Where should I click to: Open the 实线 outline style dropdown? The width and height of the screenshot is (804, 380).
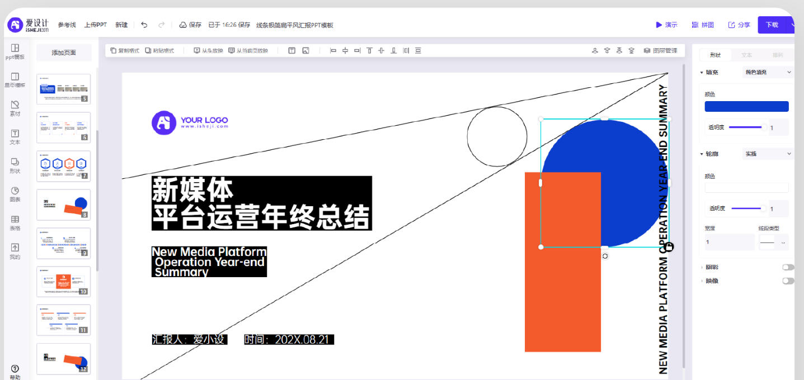click(768, 154)
